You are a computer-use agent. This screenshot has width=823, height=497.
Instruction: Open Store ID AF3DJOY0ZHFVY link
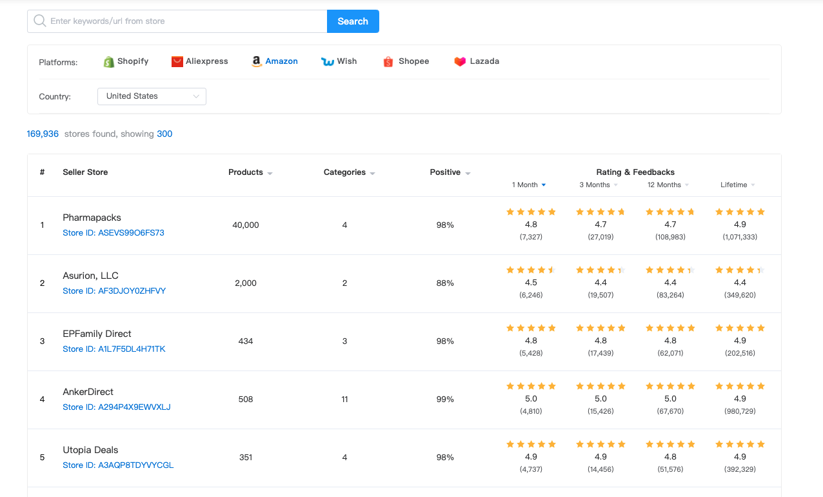pos(114,291)
